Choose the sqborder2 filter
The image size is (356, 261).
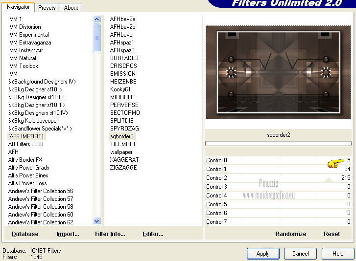[122, 136]
